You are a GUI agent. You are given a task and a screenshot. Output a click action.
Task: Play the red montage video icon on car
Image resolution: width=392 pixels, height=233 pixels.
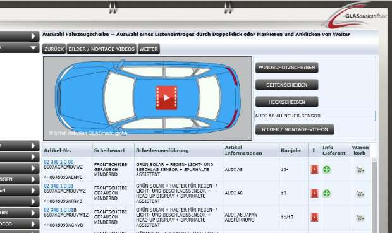(x=166, y=98)
